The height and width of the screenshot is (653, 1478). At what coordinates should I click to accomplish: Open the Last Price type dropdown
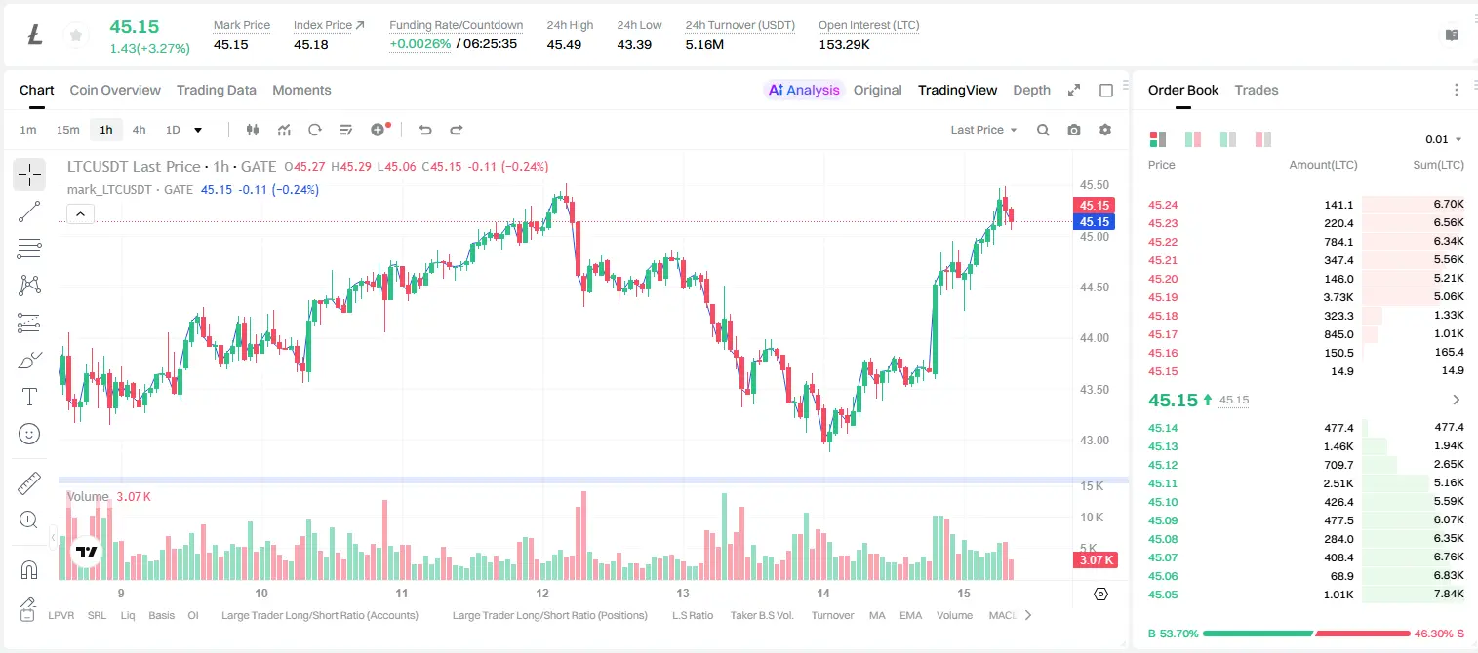coord(983,130)
